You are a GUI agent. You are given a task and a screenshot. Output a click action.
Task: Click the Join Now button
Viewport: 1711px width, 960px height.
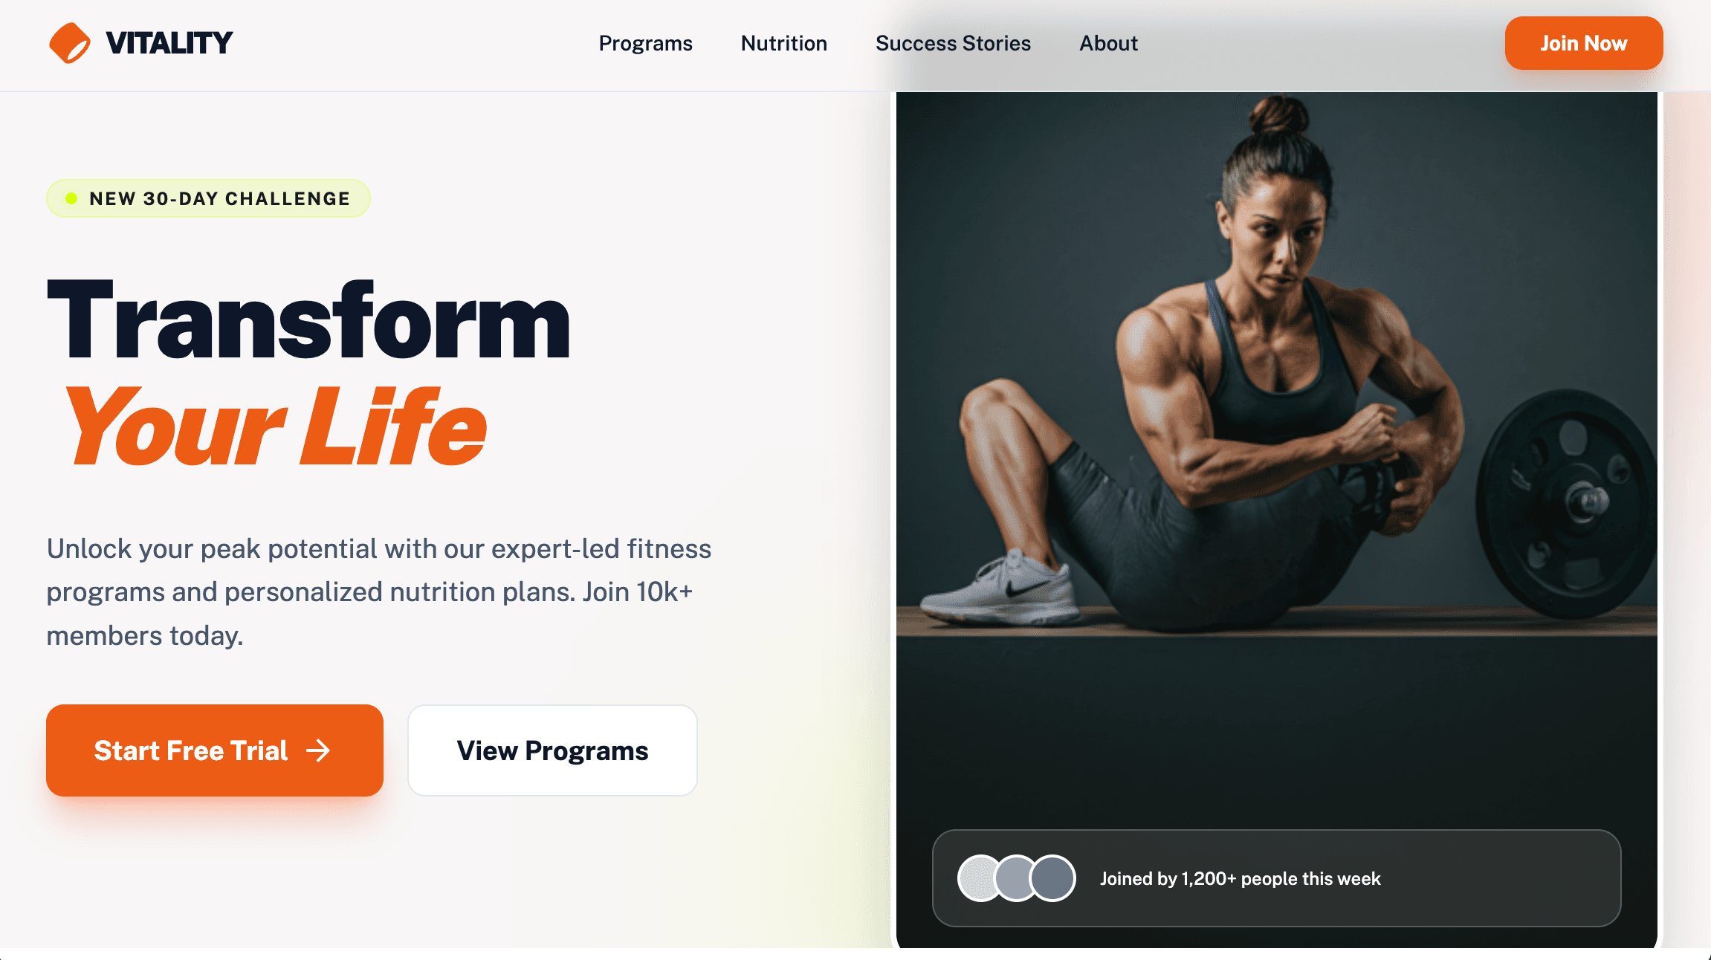coord(1584,43)
